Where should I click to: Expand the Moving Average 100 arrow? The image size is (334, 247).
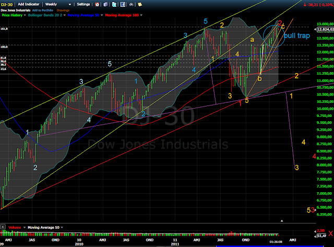click(x=141, y=15)
